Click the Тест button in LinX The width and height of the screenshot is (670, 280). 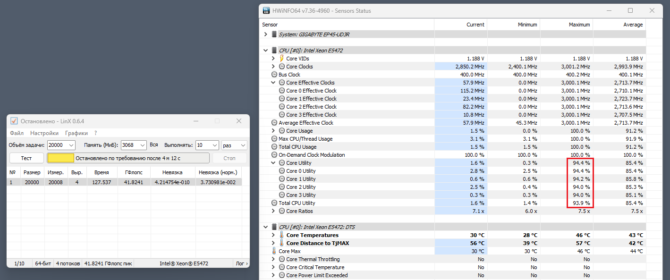click(26, 158)
